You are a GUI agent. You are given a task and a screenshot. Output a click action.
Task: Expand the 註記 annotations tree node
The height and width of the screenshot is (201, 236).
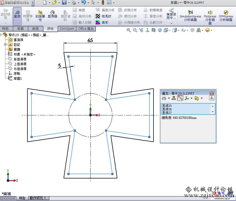coord(5,45)
